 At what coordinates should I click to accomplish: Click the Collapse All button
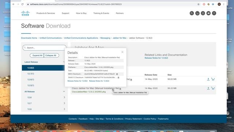(51, 55)
